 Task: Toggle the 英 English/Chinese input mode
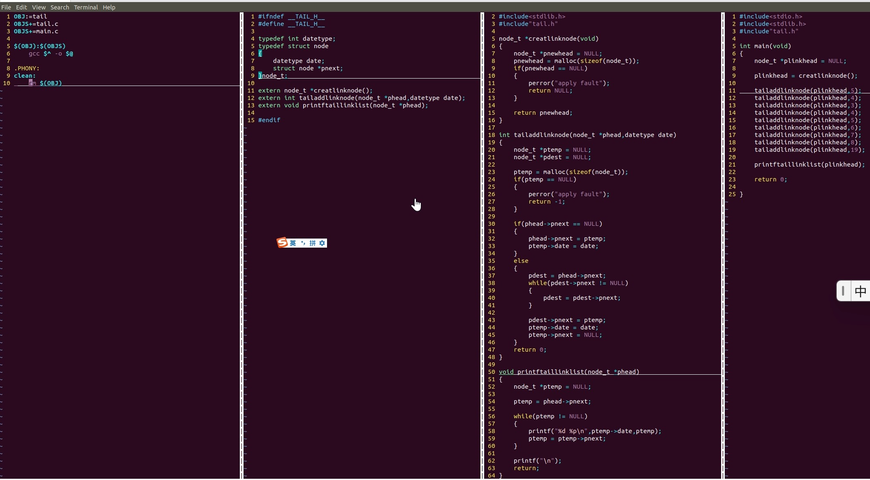[293, 243]
